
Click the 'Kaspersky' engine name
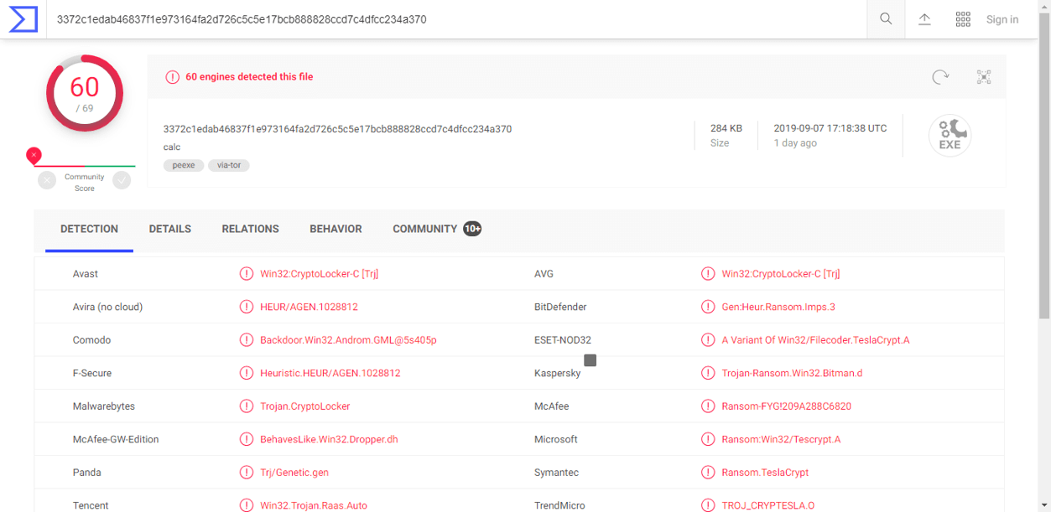[x=557, y=373]
